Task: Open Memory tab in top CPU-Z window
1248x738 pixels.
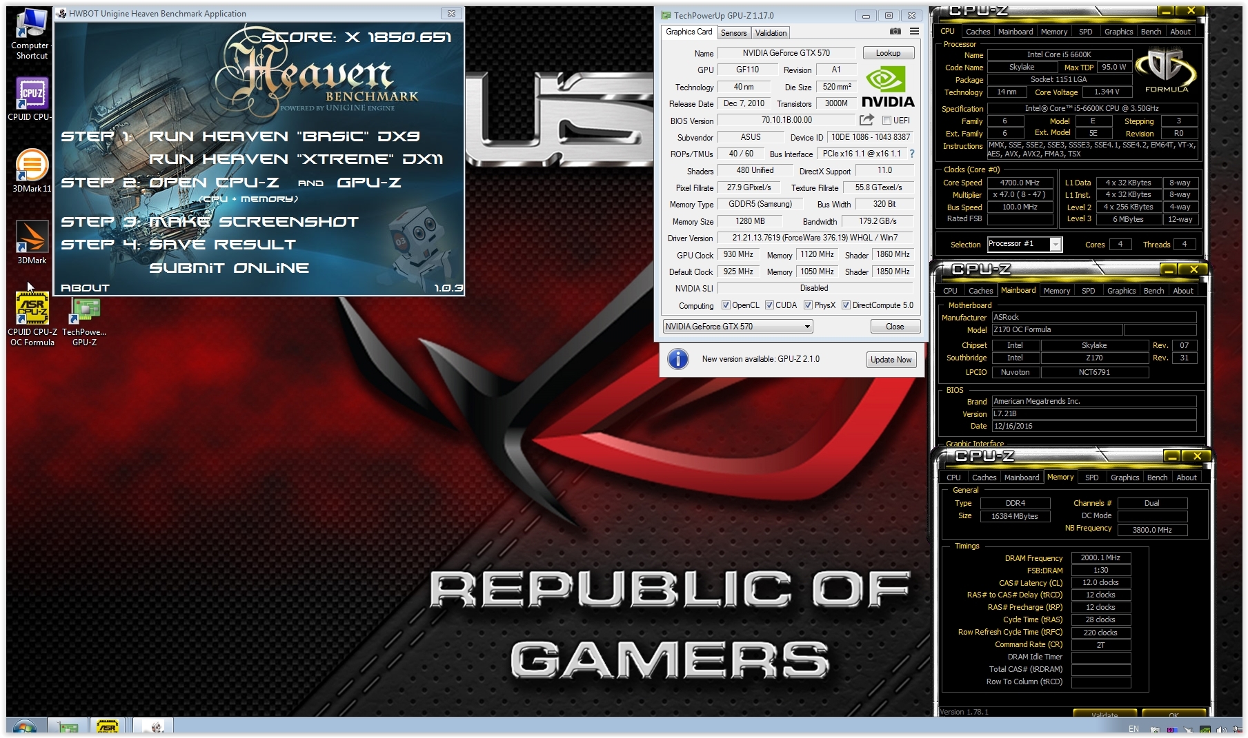Action: point(1053,32)
